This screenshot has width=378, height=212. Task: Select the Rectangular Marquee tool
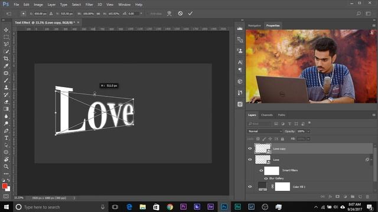[x=6, y=37]
